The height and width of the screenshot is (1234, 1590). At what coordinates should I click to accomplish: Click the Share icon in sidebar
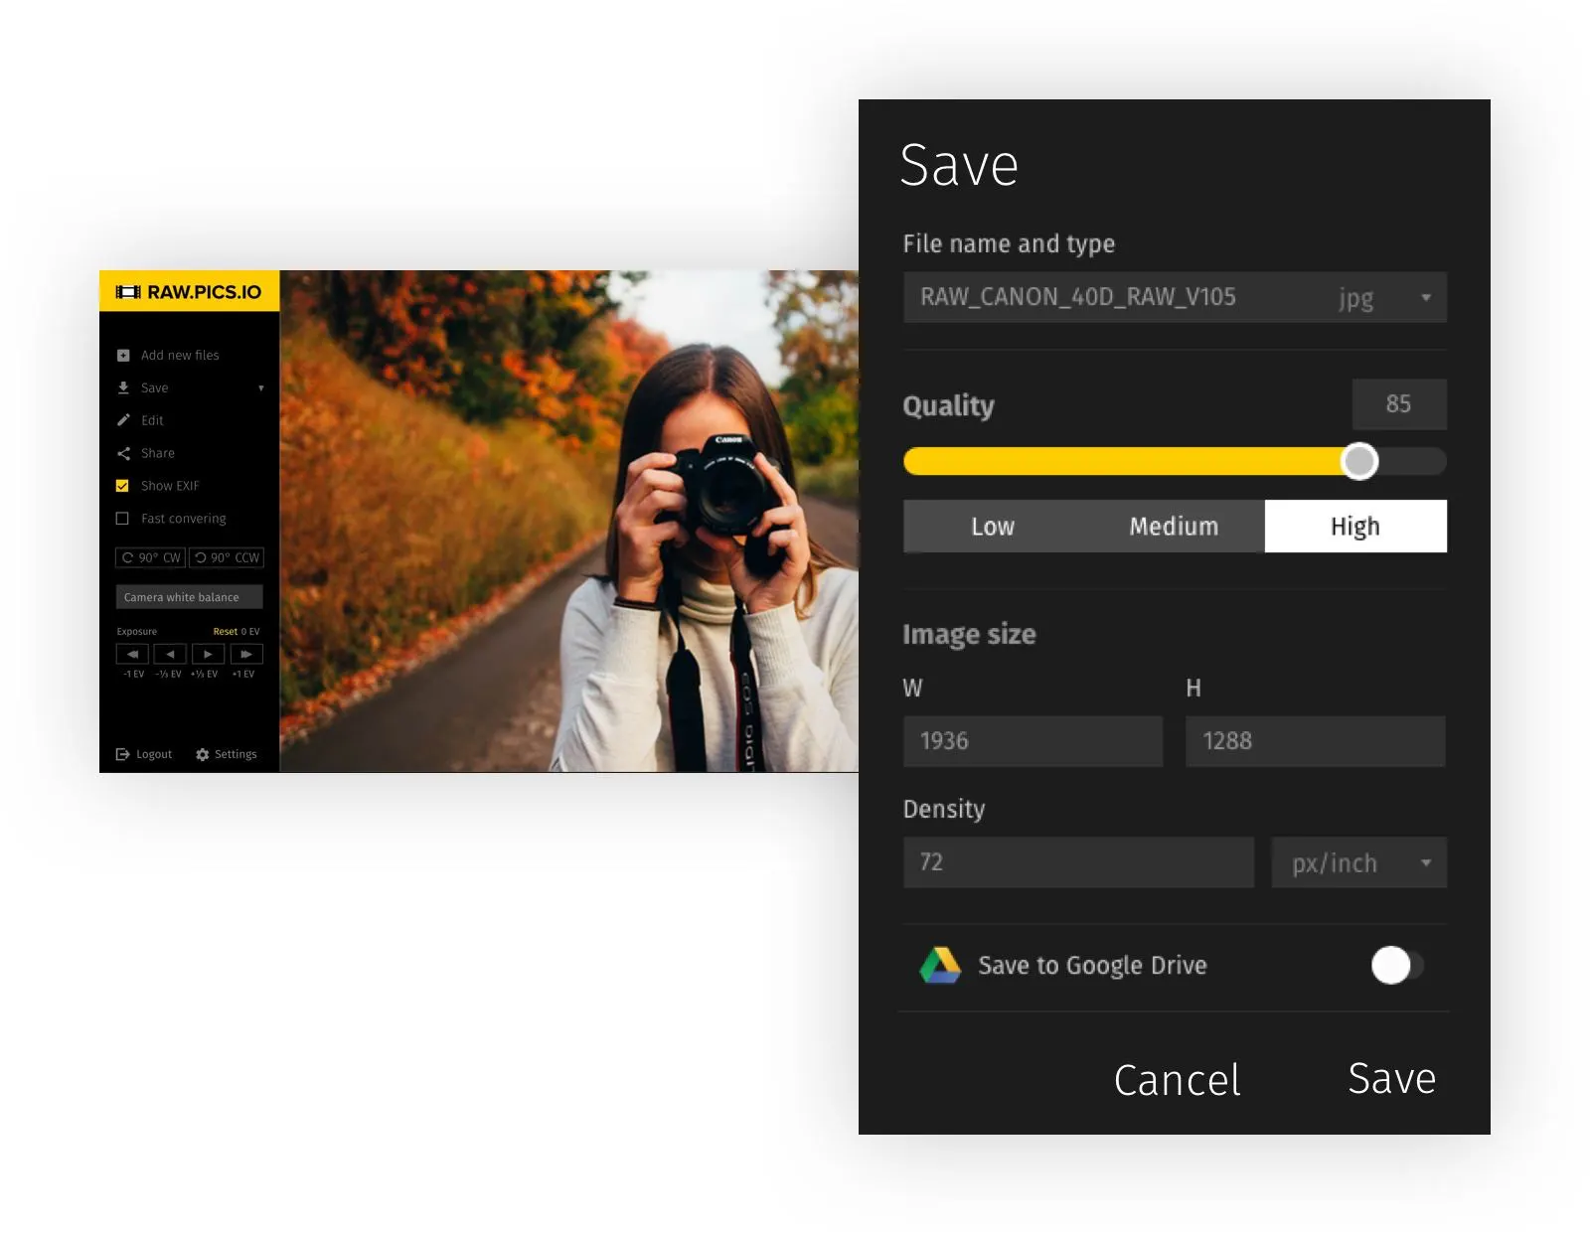[123, 453]
